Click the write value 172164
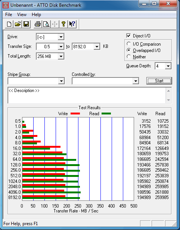180x230 pixels. (x=144, y=148)
